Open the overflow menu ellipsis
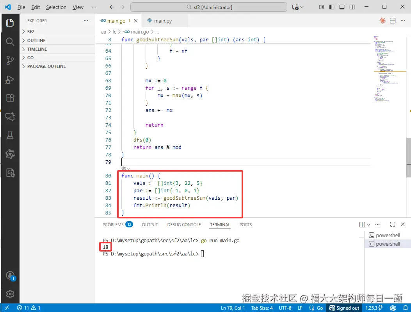This screenshot has height=312, width=411. point(94,7)
